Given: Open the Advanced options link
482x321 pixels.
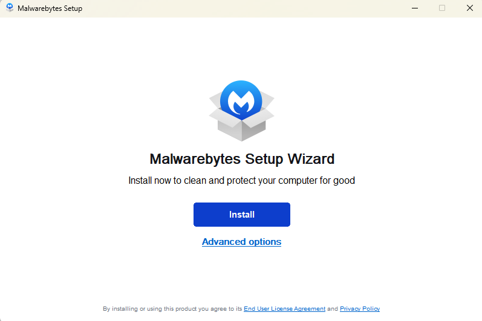Looking at the screenshot, I should point(241,242).
